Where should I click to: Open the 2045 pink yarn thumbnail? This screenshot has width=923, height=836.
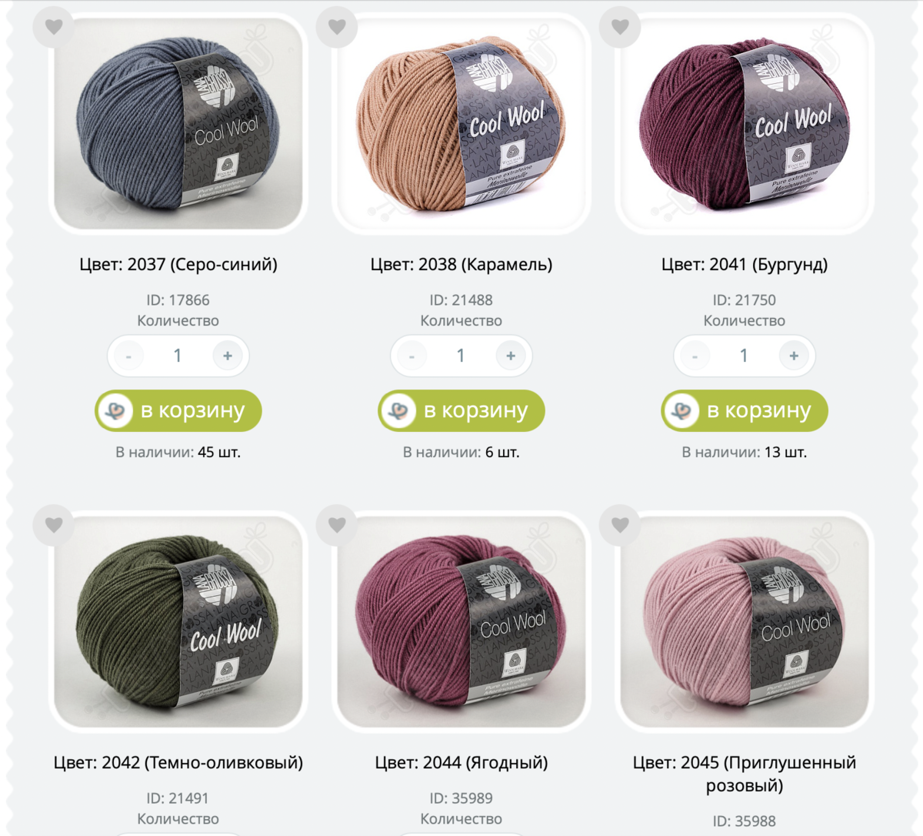click(x=745, y=622)
